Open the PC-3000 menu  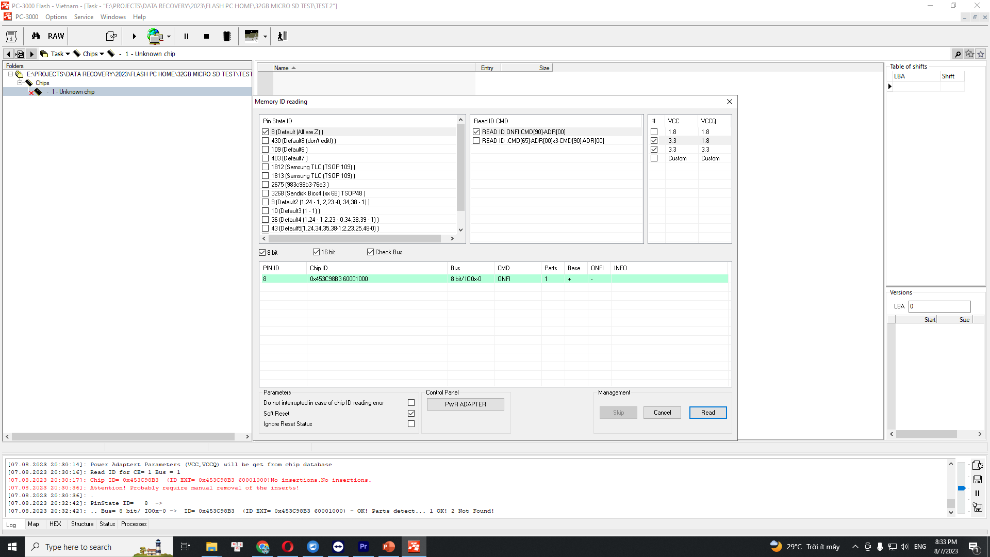point(27,17)
